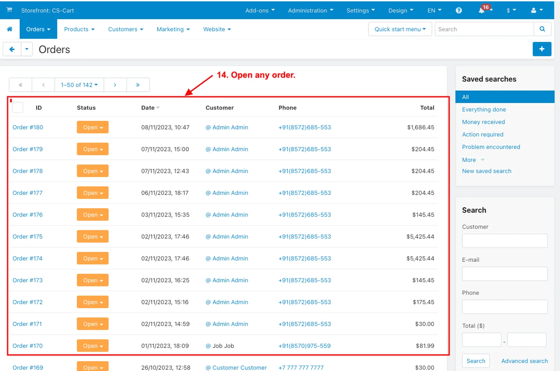This screenshot has height=371, width=560.
Task: Click the Advanced search link
Action: [524, 361]
